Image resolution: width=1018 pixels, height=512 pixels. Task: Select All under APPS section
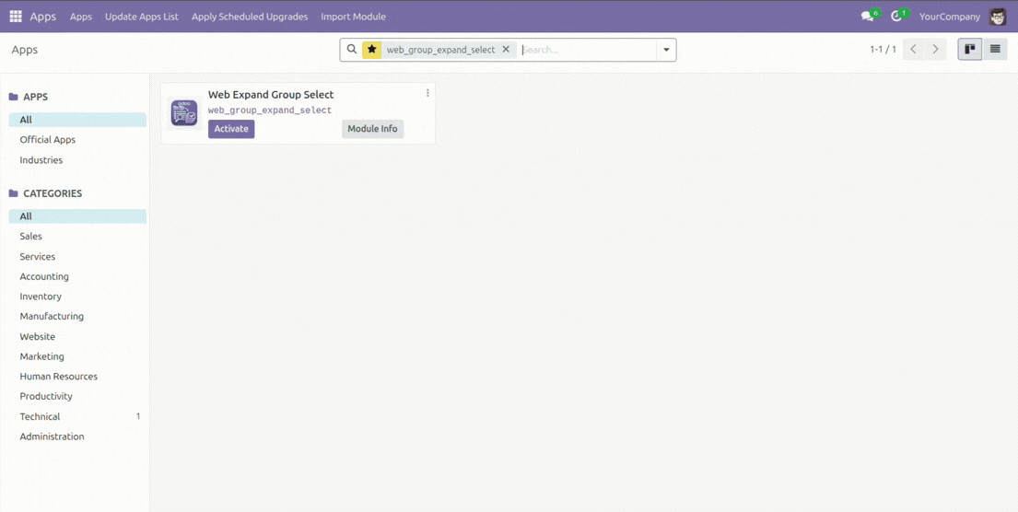pyautogui.click(x=77, y=120)
